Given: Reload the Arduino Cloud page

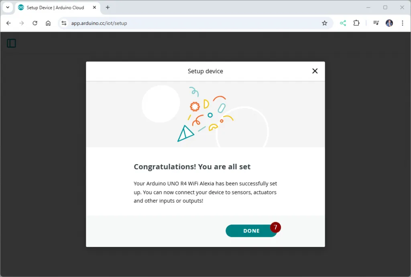Looking at the screenshot, I should coord(35,23).
